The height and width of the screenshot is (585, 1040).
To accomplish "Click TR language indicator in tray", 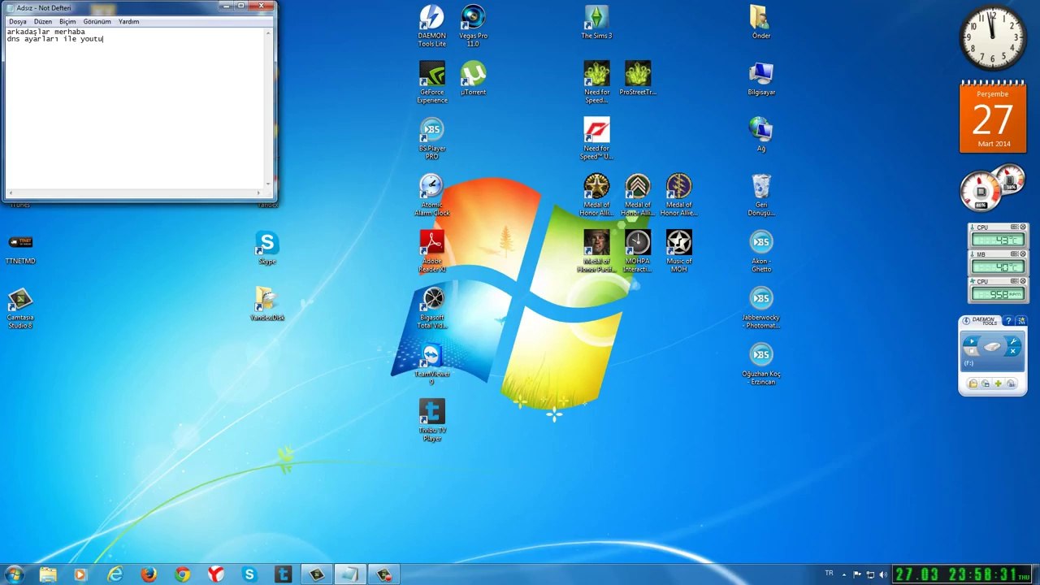I will (829, 574).
